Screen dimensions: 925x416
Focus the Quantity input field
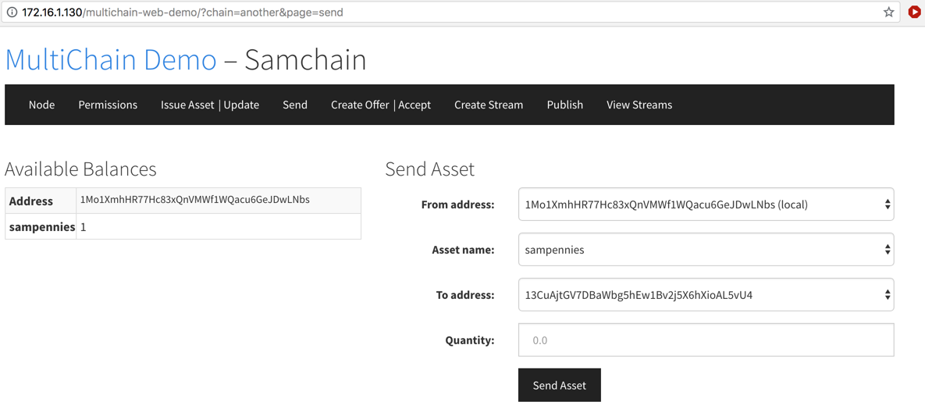706,340
